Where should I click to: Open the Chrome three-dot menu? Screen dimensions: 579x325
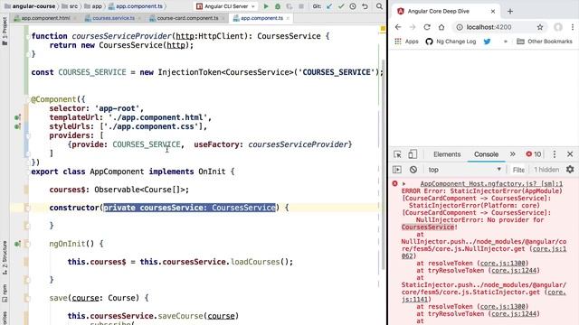coord(573,27)
